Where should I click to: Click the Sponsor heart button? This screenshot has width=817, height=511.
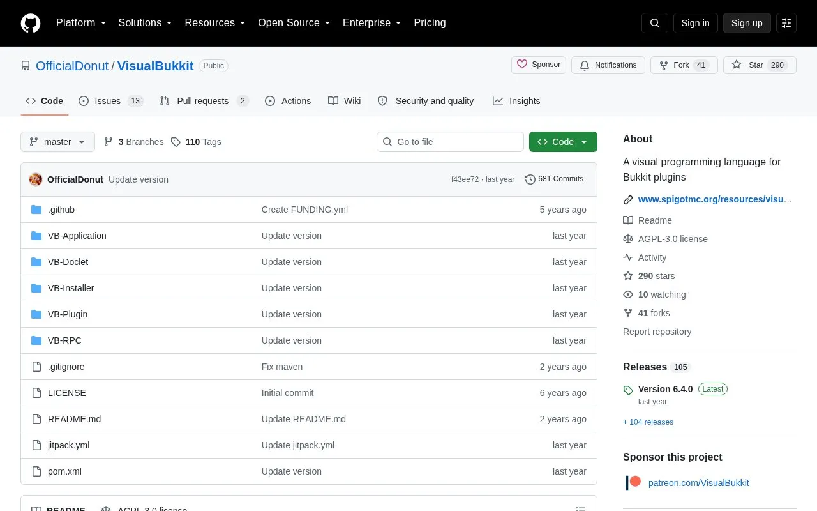tap(539, 65)
